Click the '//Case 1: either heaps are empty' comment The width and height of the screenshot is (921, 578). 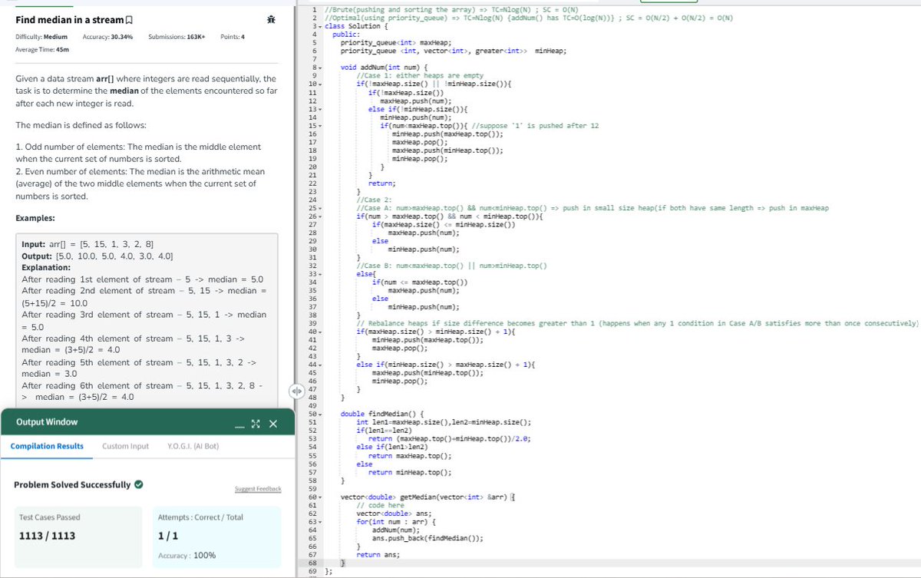pyautogui.click(x=419, y=75)
